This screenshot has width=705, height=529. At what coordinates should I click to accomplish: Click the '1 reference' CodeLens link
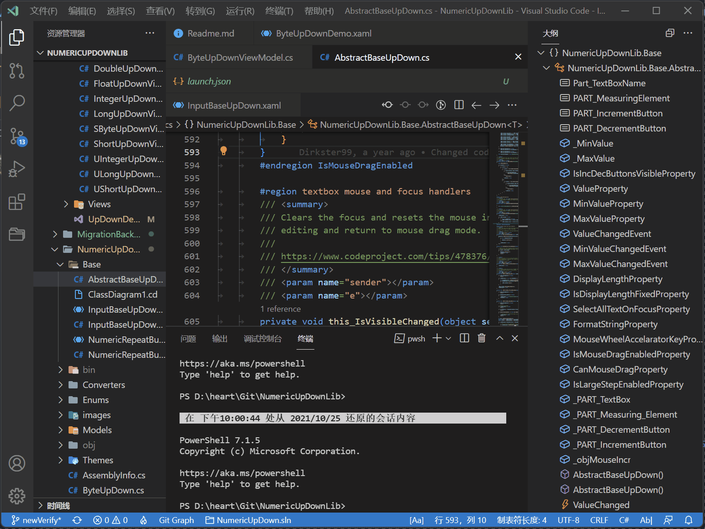[x=281, y=309]
